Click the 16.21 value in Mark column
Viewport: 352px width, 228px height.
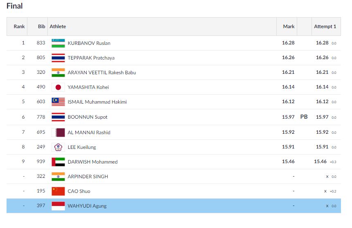click(288, 72)
